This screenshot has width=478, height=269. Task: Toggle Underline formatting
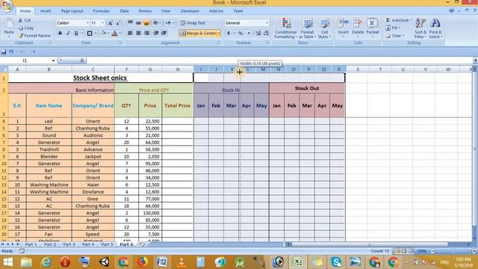point(76,33)
